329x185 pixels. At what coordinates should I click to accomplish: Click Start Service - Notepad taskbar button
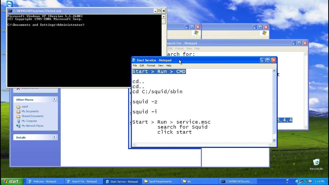122,181
